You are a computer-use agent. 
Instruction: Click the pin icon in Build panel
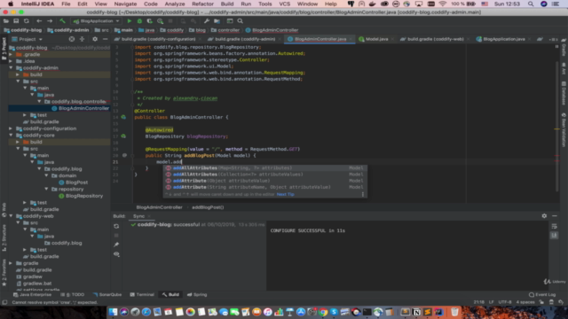pos(116,245)
